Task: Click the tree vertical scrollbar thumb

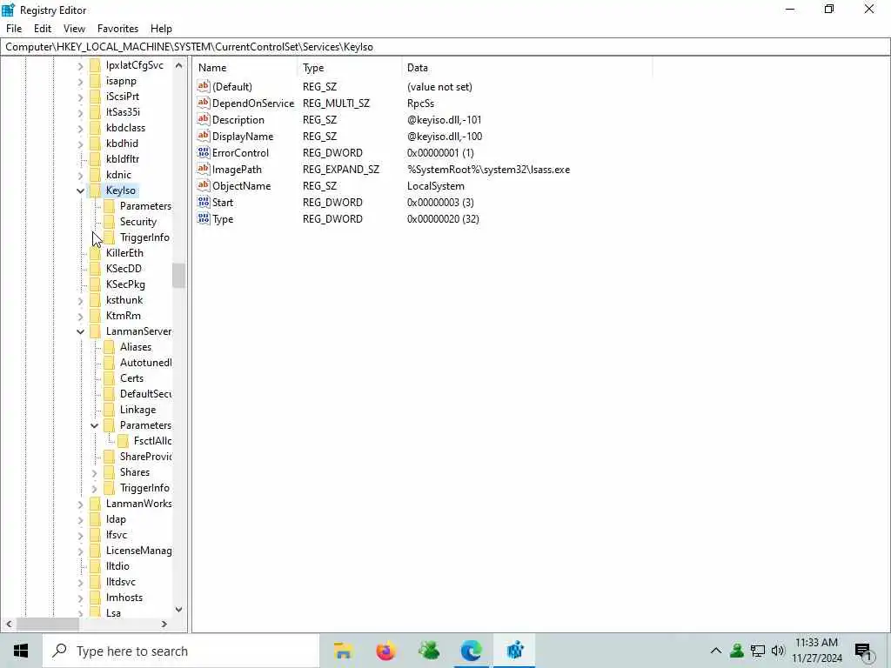Action: tap(178, 276)
